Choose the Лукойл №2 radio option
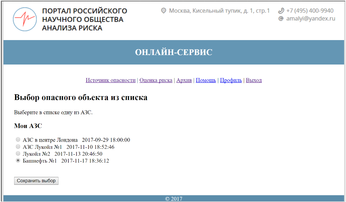Image resolution: width=346 pixels, height=202 pixels. [18, 154]
